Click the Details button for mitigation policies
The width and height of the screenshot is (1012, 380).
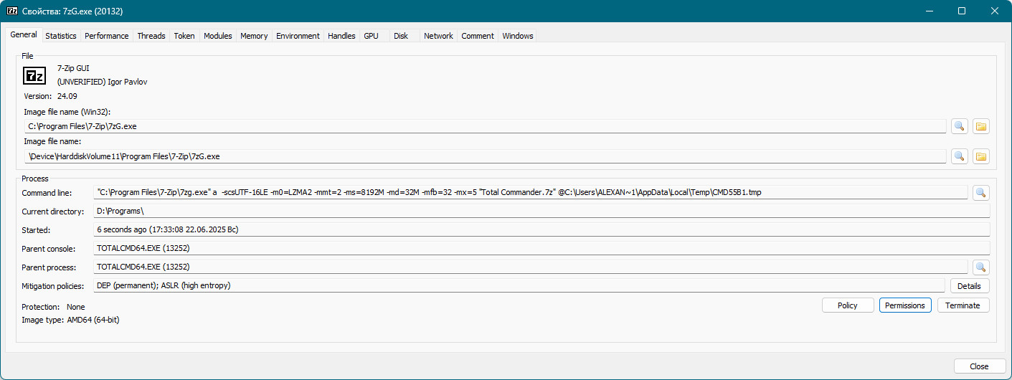[x=970, y=286]
